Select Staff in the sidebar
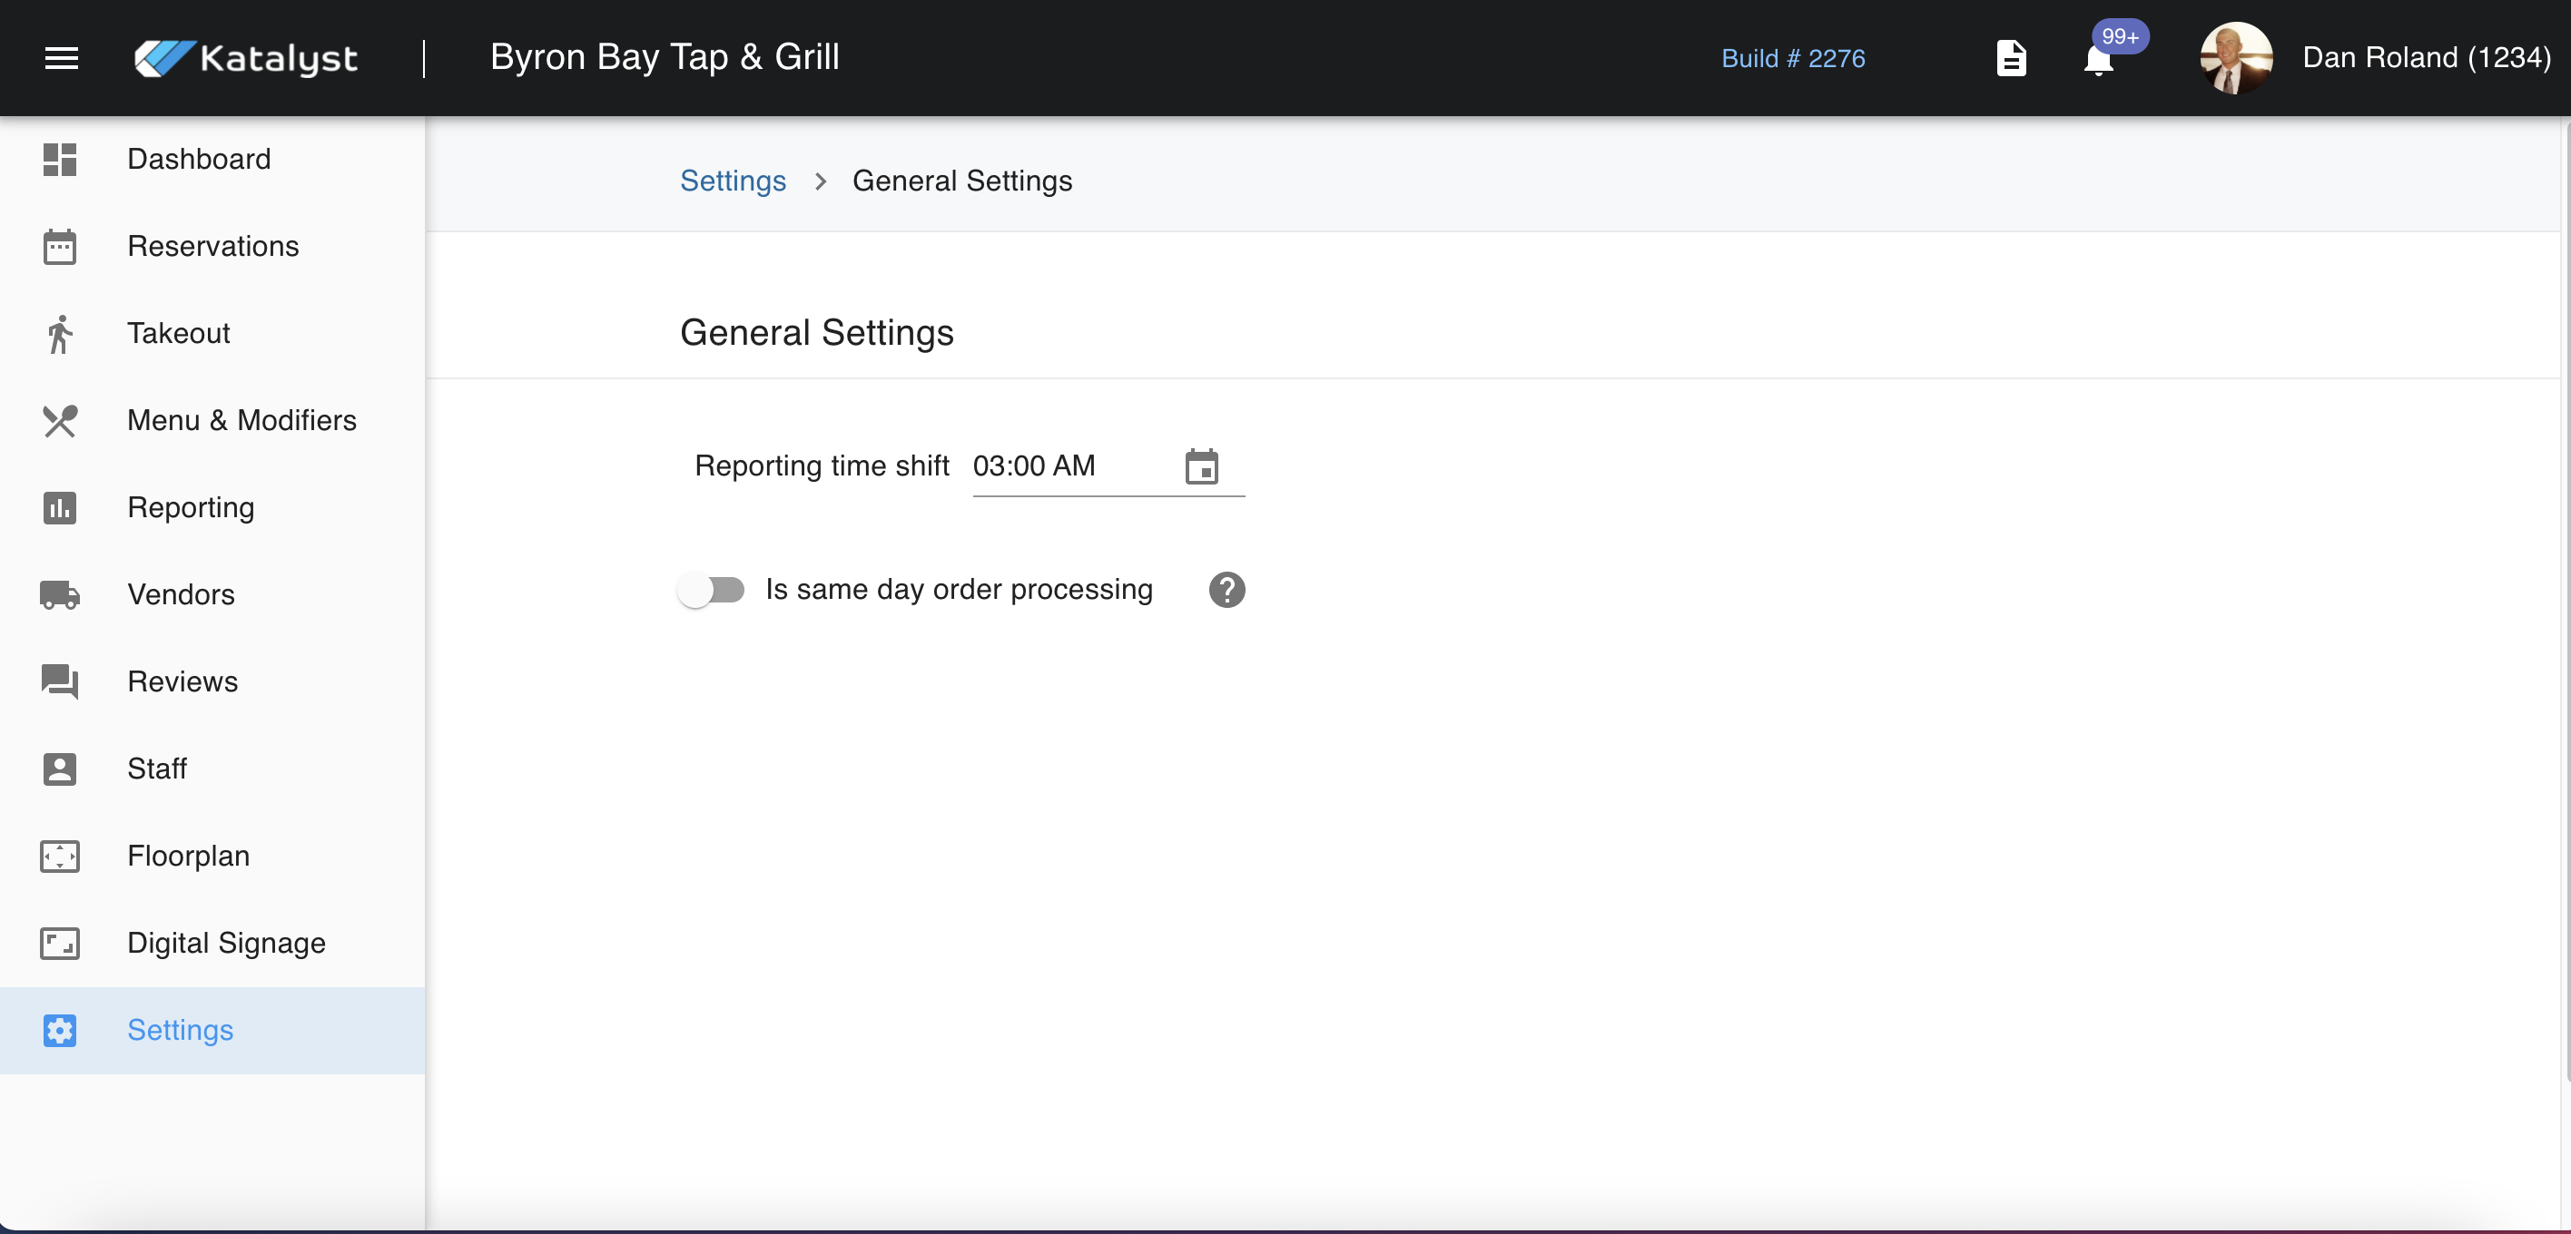The image size is (2571, 1234). click(157, 769)
